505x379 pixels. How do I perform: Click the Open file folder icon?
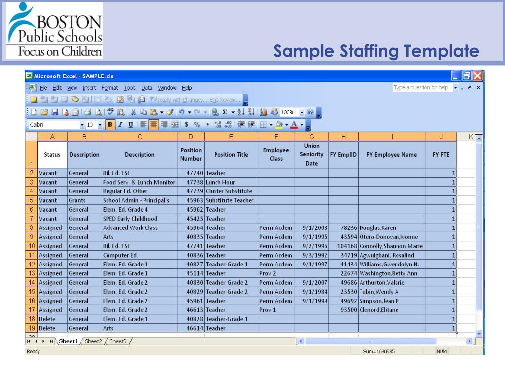click(x=44, y=112)
